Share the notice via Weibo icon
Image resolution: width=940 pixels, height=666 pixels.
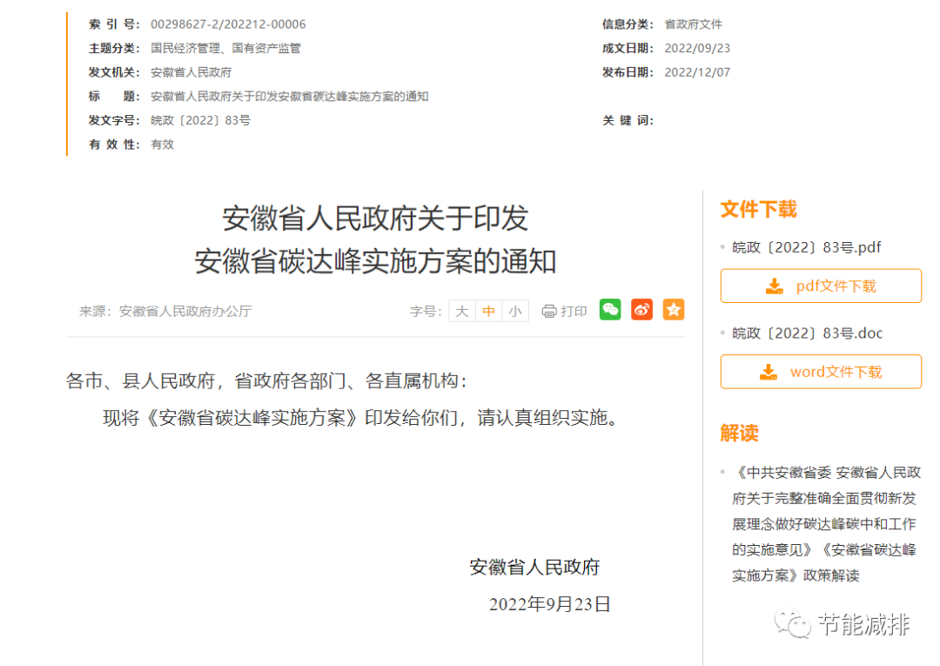[641, 310]
